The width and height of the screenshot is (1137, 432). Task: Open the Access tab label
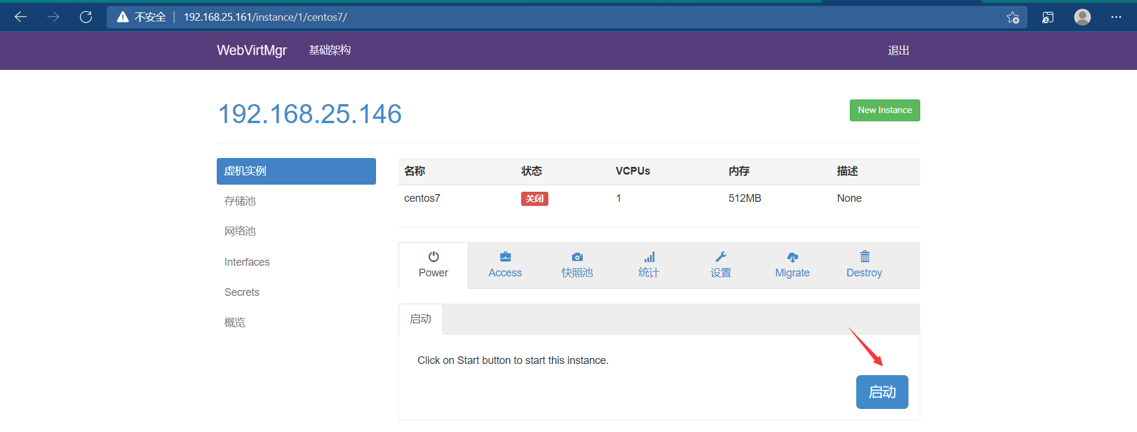tap(505, 273)
